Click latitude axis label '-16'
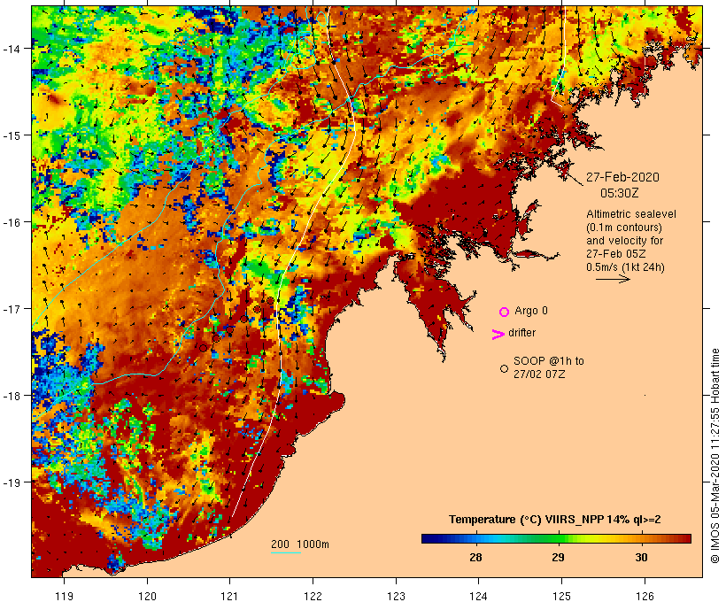The image size is (726, 602). point(11,222)
